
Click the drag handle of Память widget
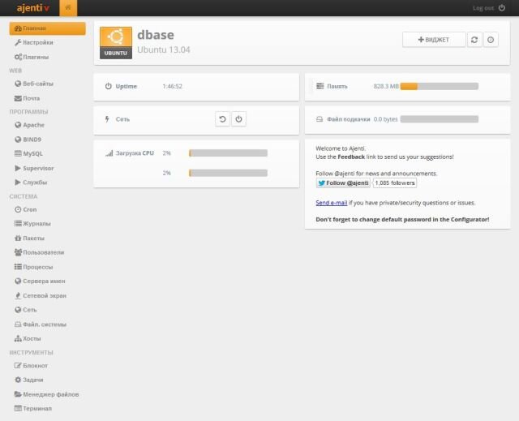[311, 86]
